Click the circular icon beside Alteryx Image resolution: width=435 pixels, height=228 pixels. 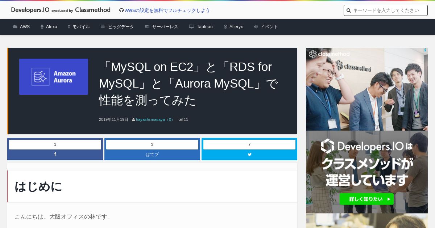(x=225, y=27)
